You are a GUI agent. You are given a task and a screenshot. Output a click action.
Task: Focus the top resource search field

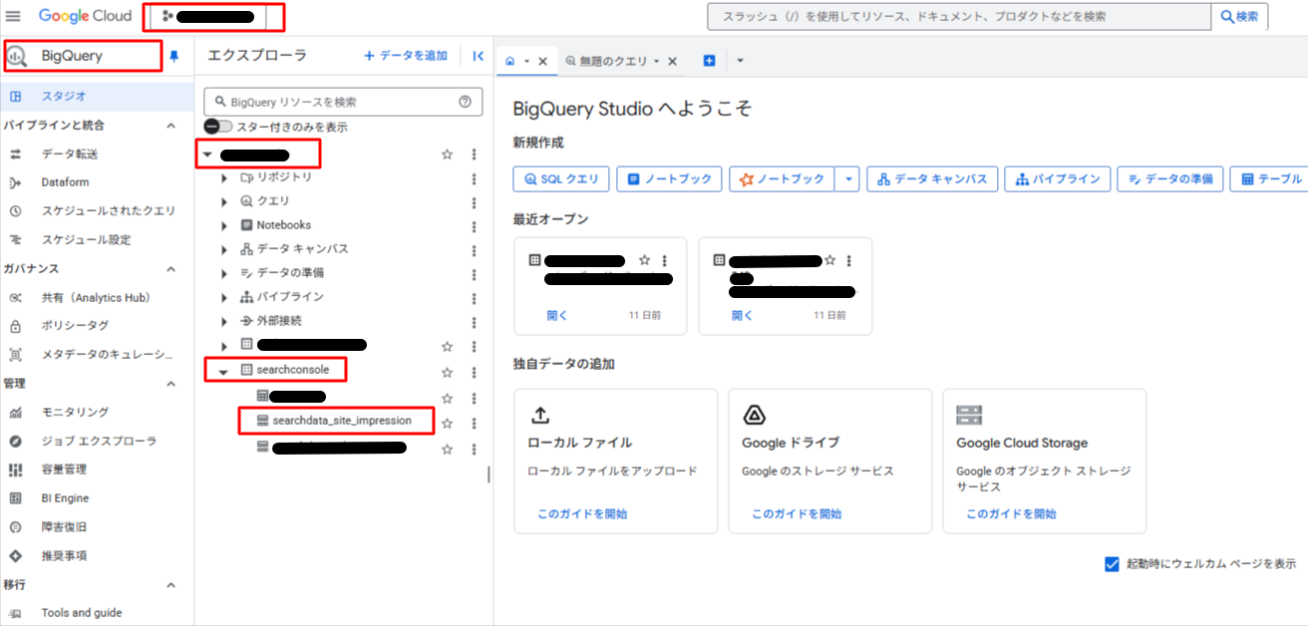(959, 17)
